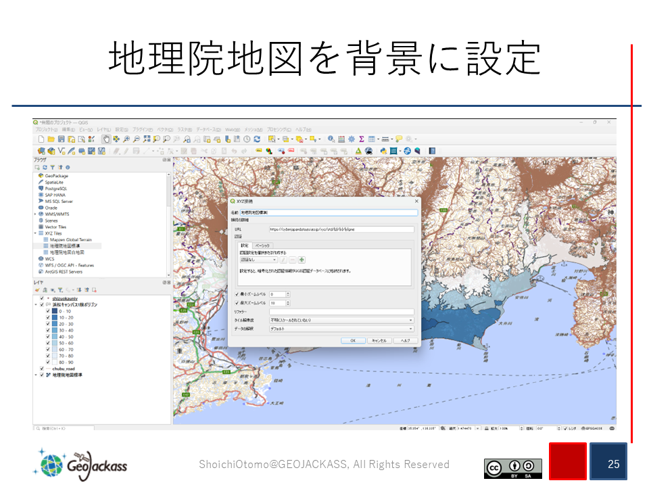The image size is (649, 487).
Task: Uncheck the shizuokauniv layer checkbox
Action: (x=42, y=298)
